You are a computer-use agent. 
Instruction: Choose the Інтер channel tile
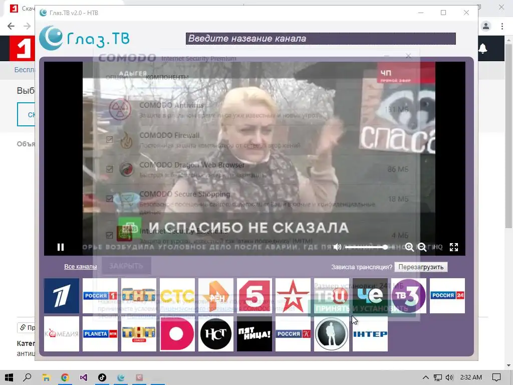(370, 334)
